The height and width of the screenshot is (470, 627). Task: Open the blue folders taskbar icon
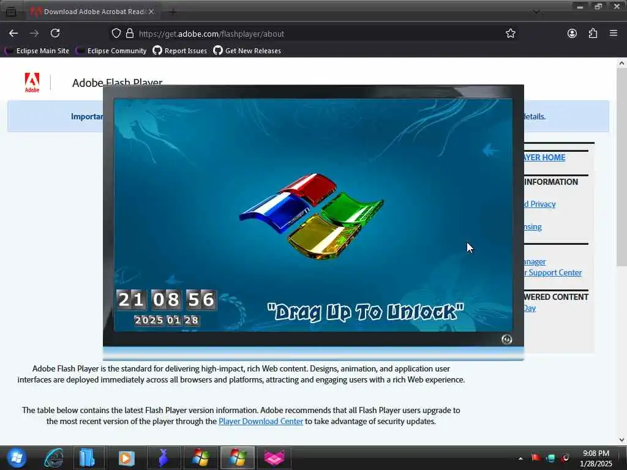click(x=87, y=458)
